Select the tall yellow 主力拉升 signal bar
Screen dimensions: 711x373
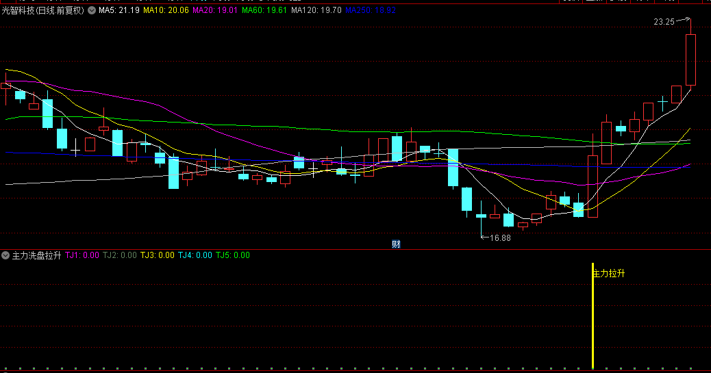tap(592, 316)
